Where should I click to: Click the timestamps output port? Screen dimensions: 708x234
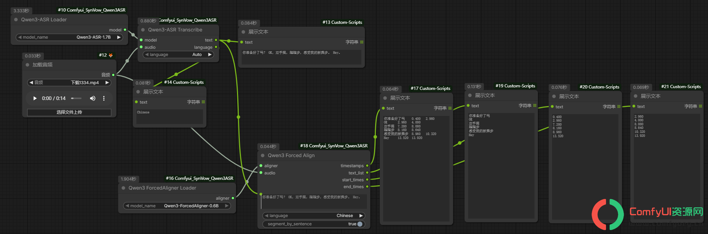click(x=367, y=166)
